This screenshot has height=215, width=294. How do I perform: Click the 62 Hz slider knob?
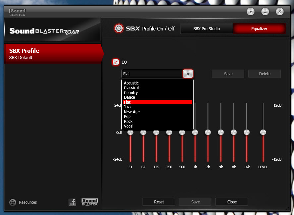click(143, 133)
